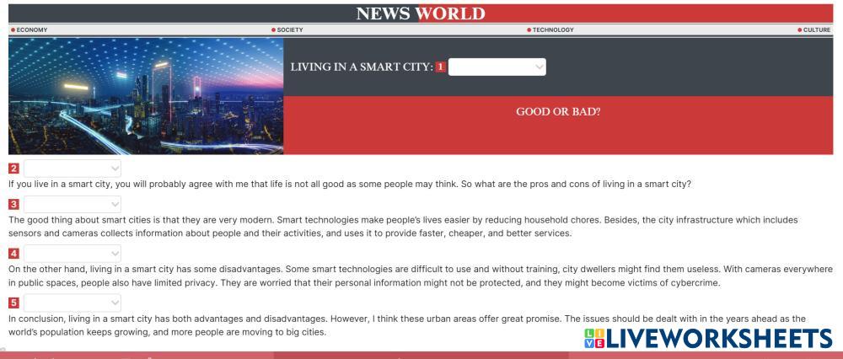This screenshot has height=359, width=843.
Task: Open the dropdown above the advantages paragraph
Action: pyautogui.click(x=72, y=205)
